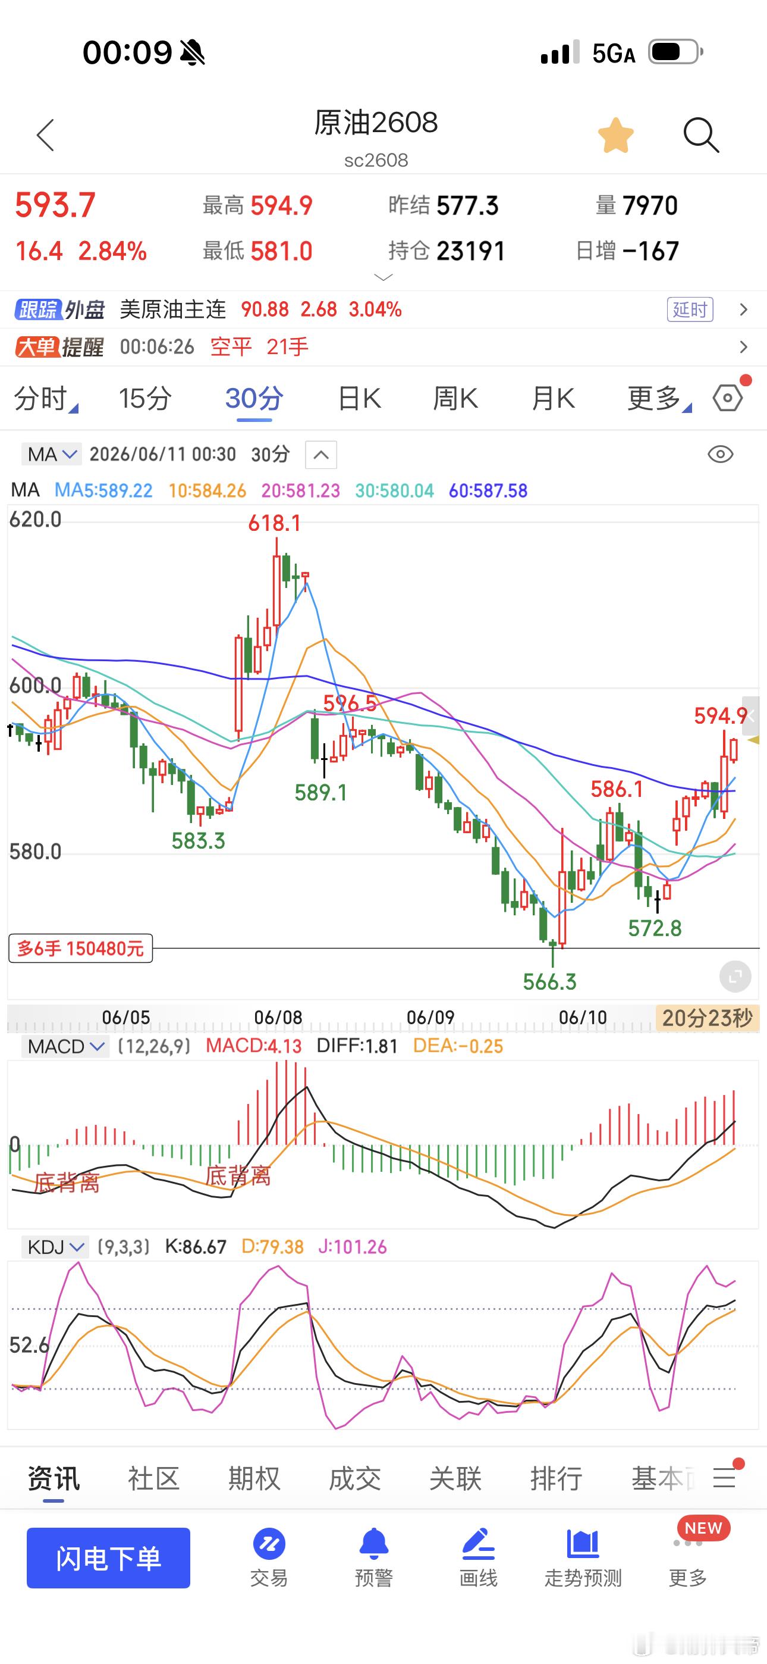Open the MA indicator dropdown
The image size is (767, 1664).
pos(52,454)
